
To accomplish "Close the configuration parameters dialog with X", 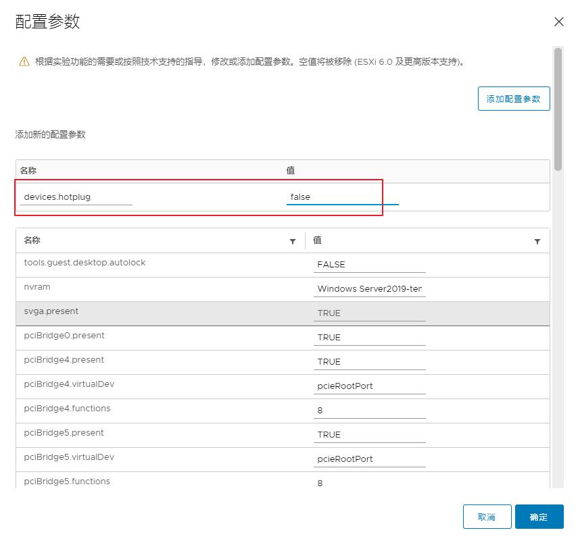I will click(558, 22).
